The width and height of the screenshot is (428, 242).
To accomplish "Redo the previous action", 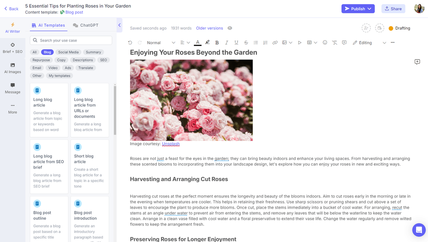I will point(140,43).
